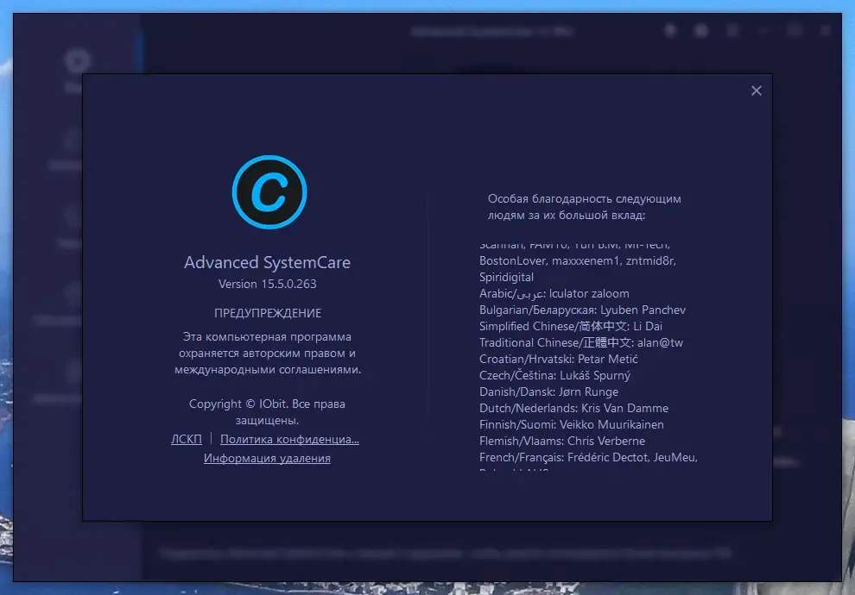Click the Simplified Chinese: Li Dai credit line

click(x=571, y=327)
